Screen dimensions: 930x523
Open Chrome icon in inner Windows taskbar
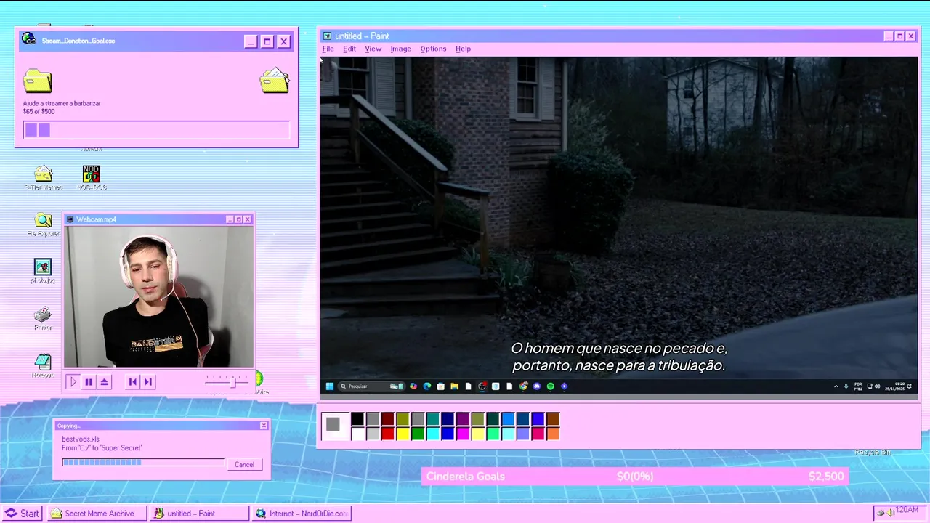coord(523,386)
